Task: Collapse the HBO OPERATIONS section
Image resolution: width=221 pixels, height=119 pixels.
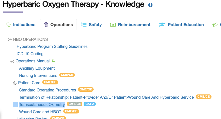Action: click(10, 40)
